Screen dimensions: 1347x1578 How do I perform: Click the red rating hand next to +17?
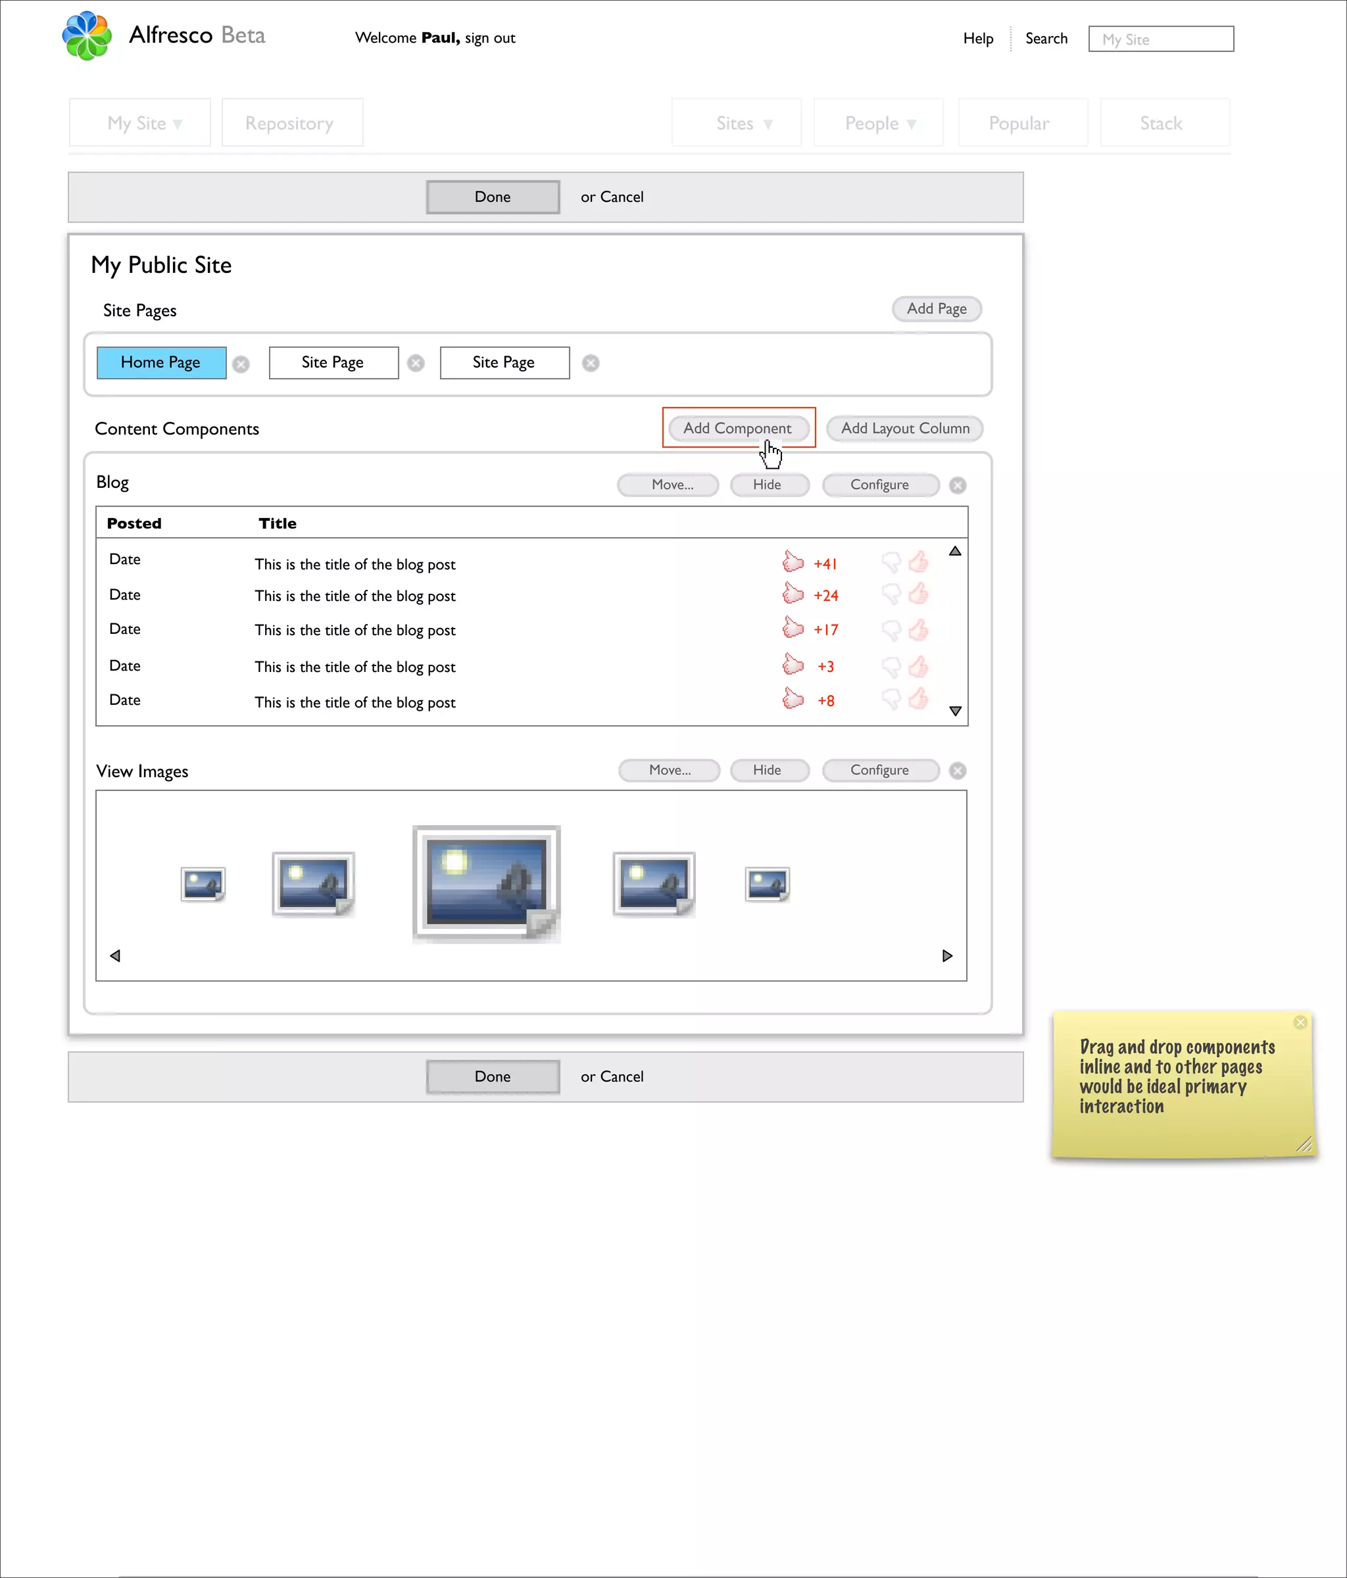click(x=793, y=627)
